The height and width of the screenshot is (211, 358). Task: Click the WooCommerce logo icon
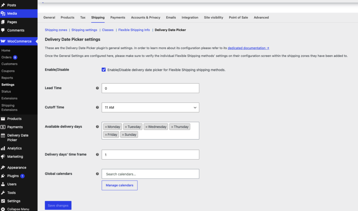click(x=3, y=41)
